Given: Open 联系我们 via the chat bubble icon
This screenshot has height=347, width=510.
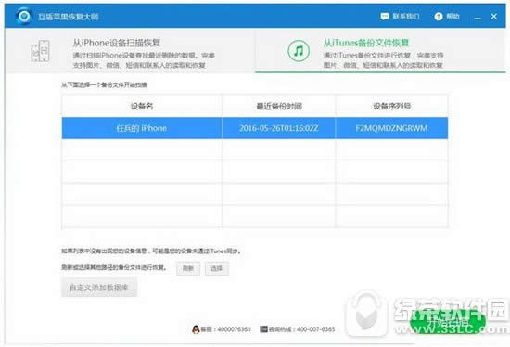Looking at the screenshot, I should tap(385, 17).
